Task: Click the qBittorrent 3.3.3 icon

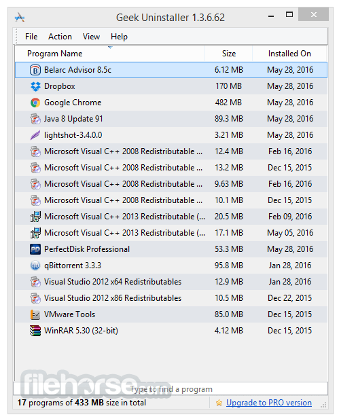Action: point(35,266)
